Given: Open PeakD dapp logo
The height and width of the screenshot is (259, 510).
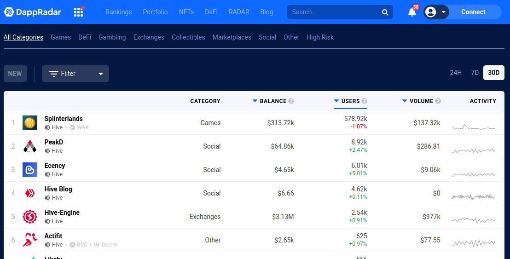Looking at the screenshot, I should point(30,146).
